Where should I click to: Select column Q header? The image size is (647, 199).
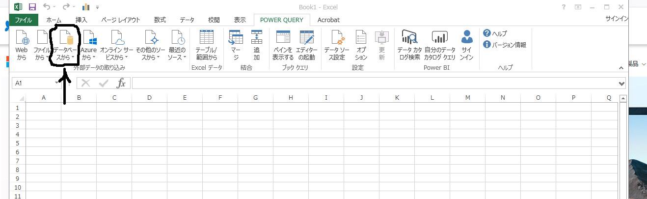coord(609,98)
